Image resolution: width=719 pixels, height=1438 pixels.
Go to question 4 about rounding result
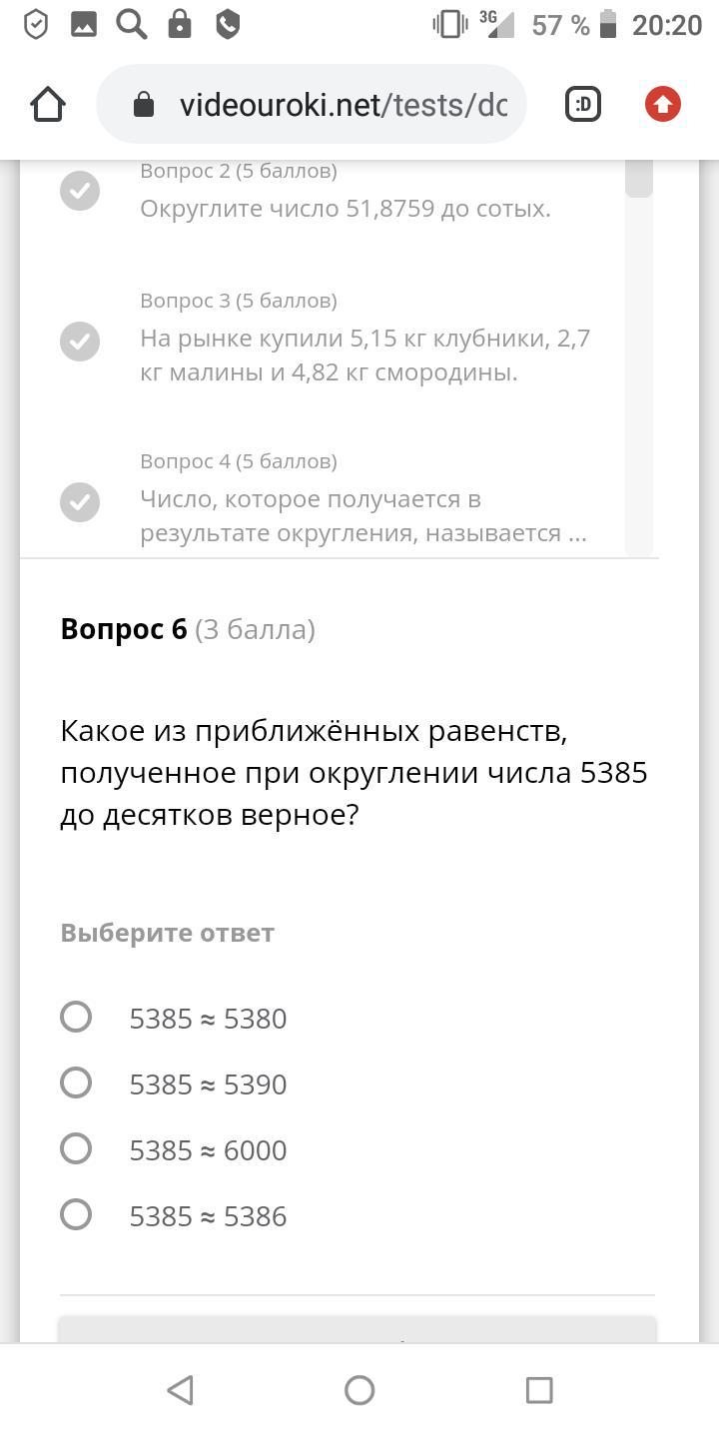click(x=362, y=515)
